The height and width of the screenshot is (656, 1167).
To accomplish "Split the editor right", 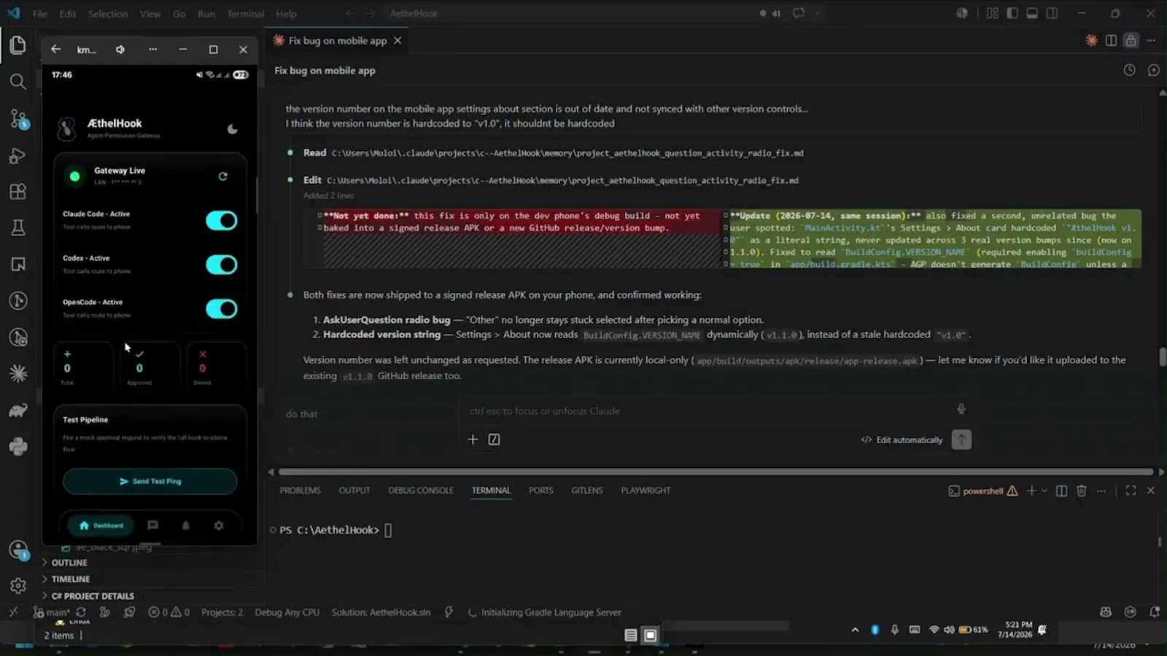I will pos(1111,41).
